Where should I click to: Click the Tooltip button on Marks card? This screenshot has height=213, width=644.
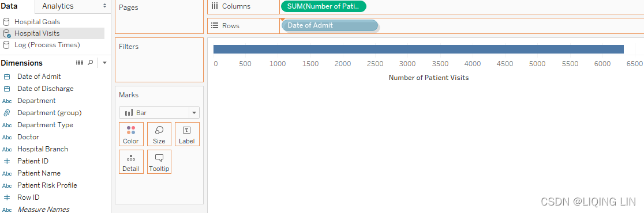(159, 162)
